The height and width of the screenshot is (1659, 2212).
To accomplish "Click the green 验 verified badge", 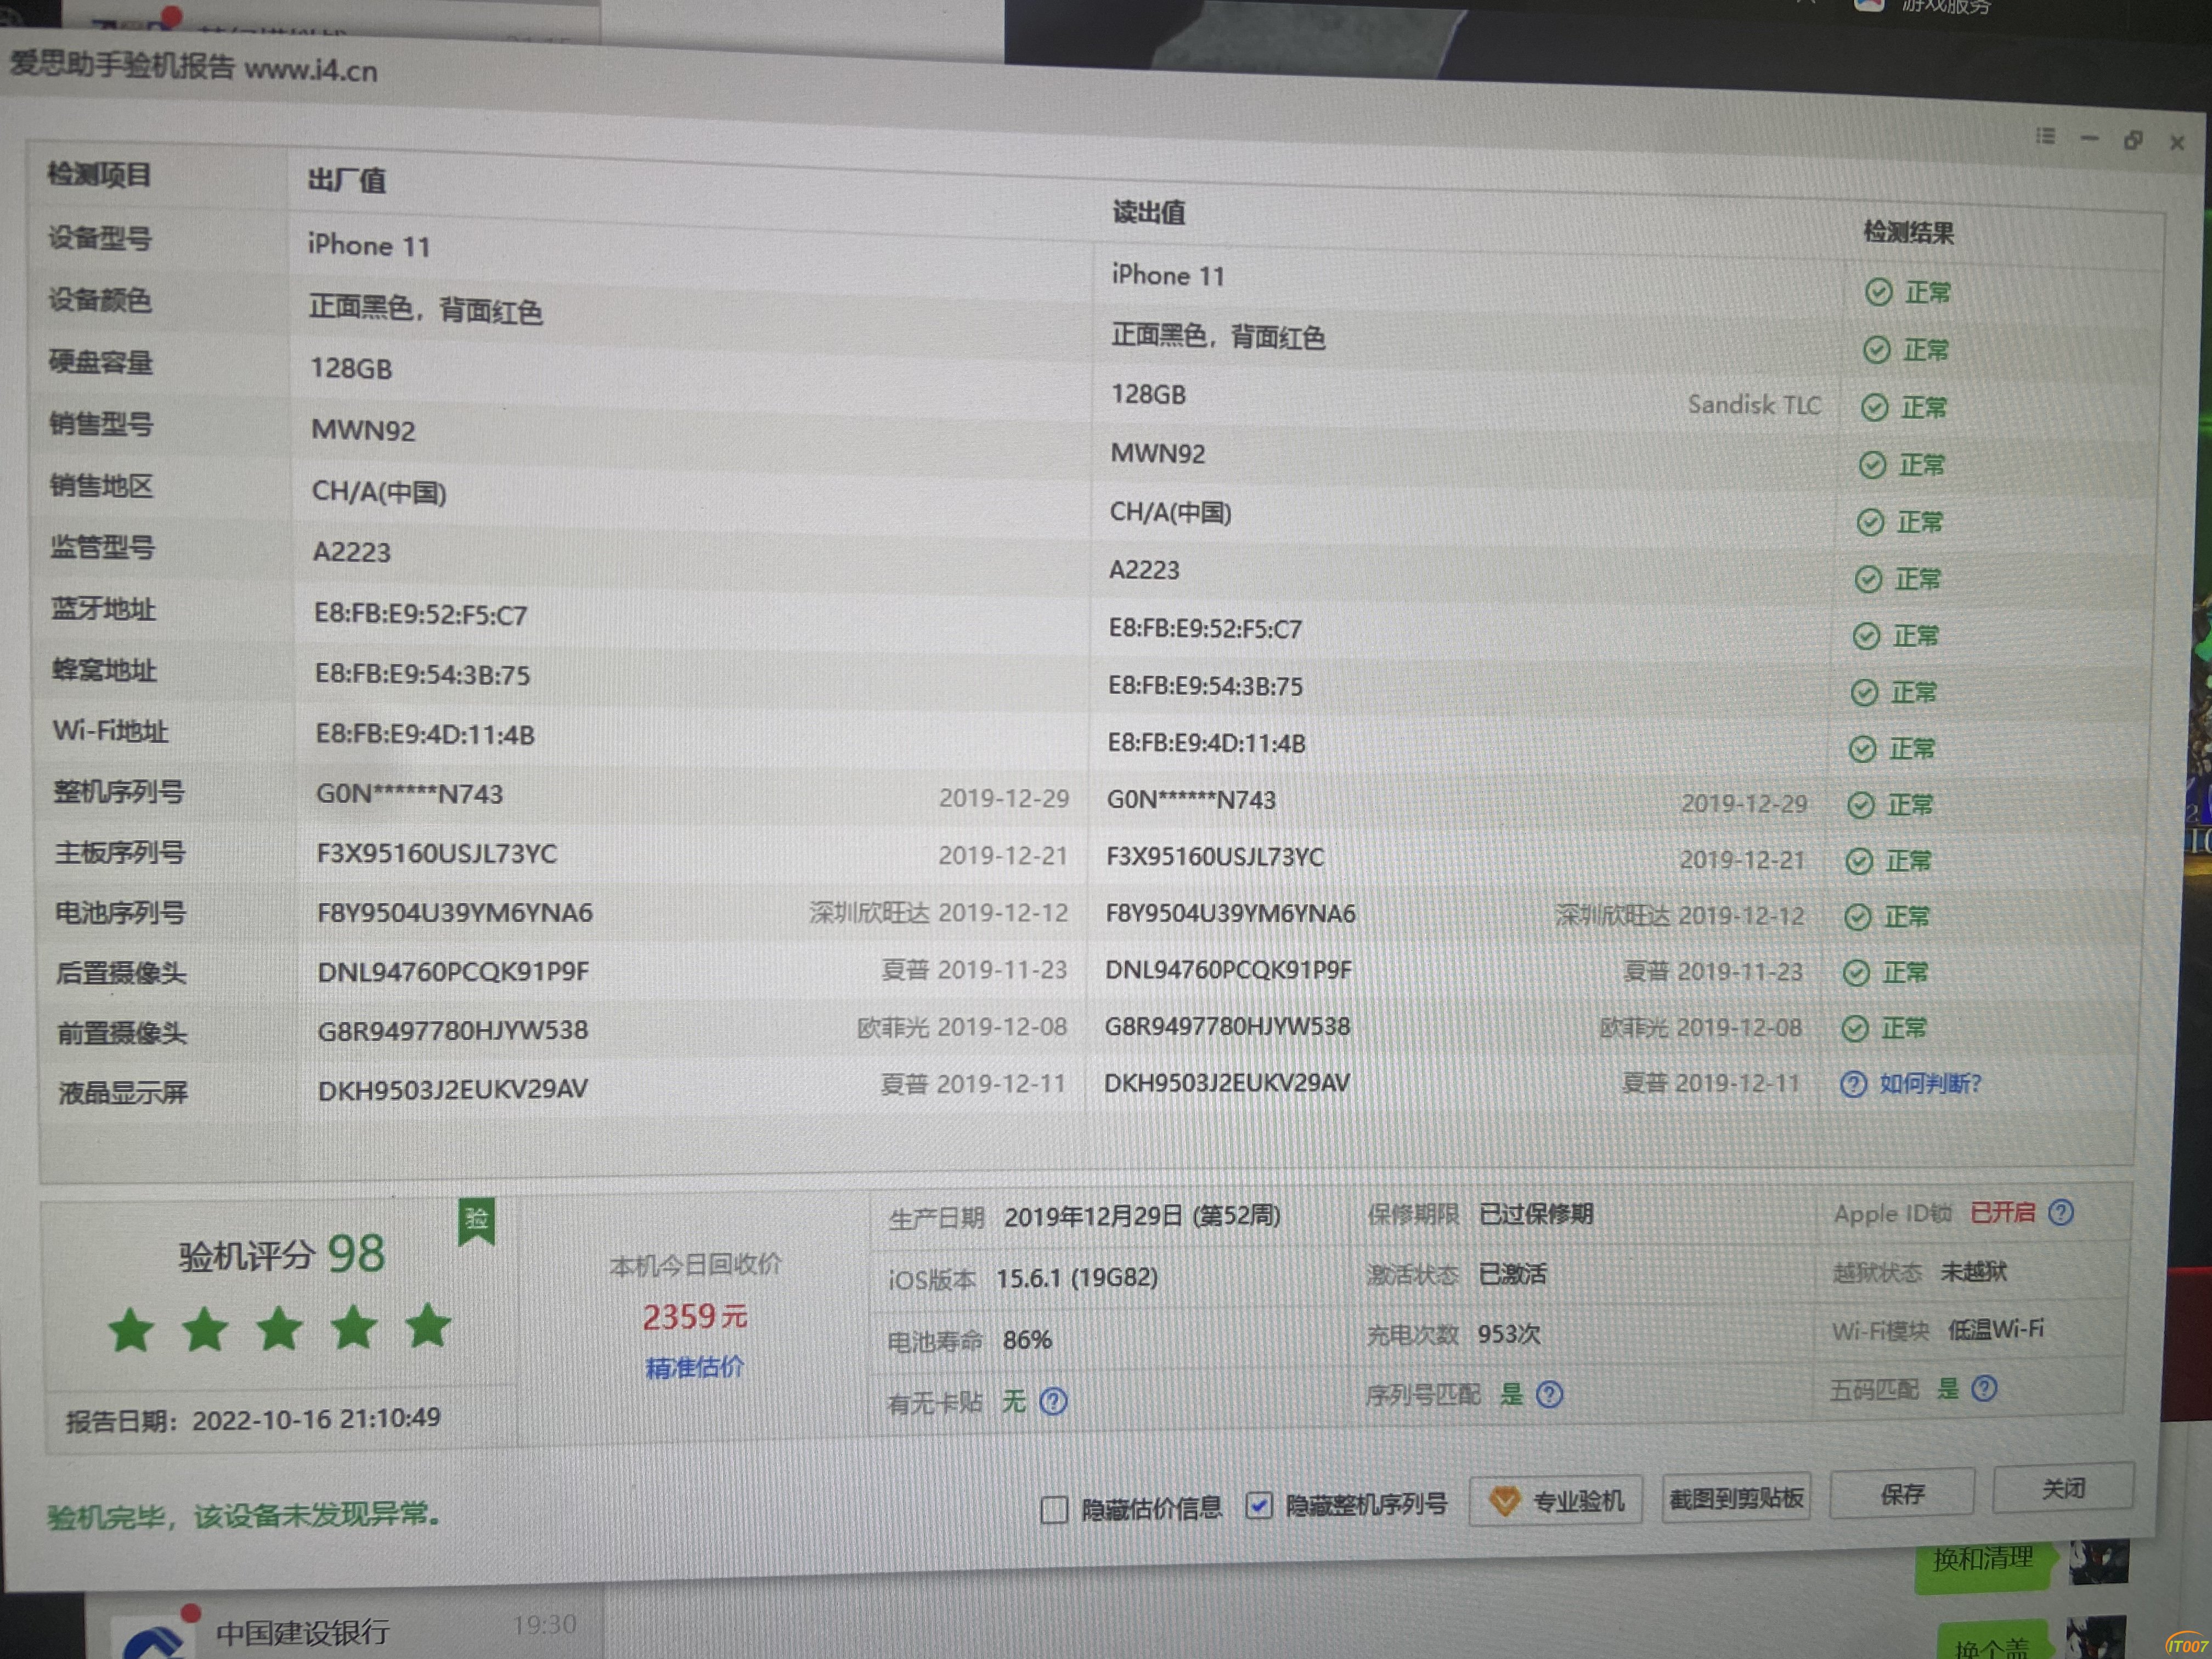I will [477, 1221].
